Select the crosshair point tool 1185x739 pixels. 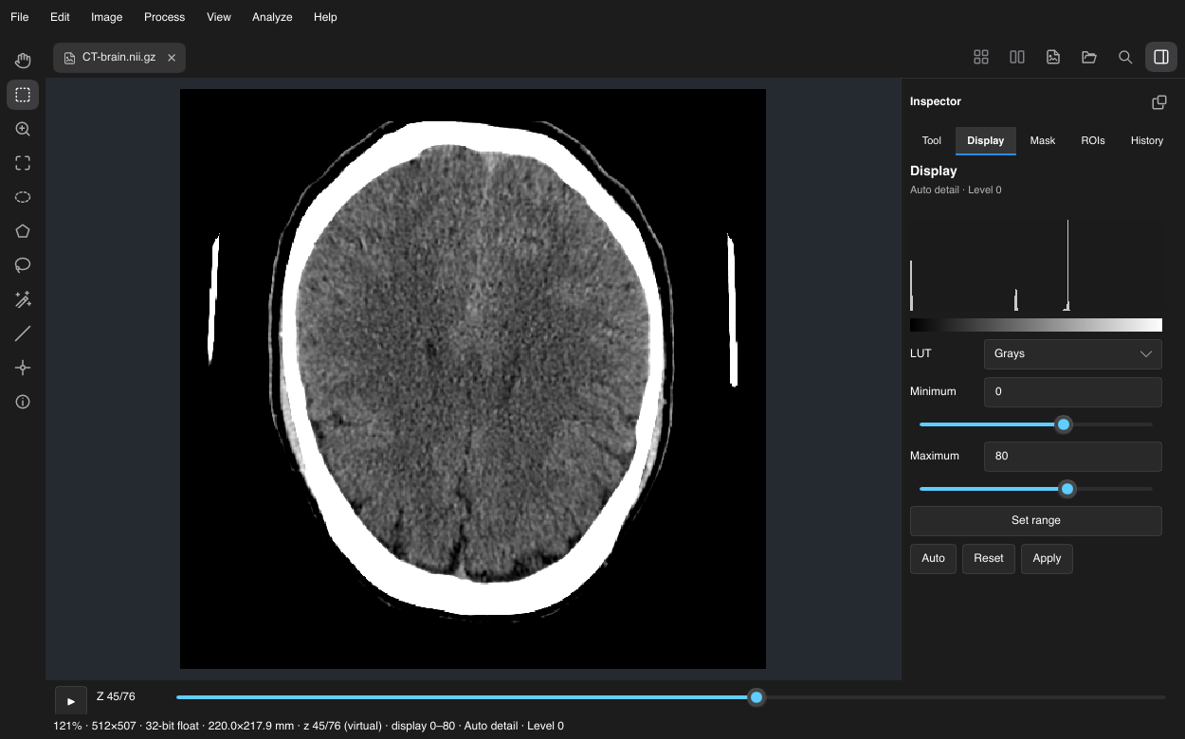click(23, 368)
